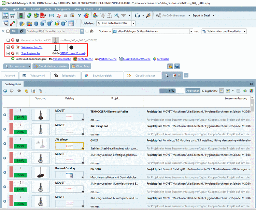Click the (=) formula toolbar icon

coord(51,15)
